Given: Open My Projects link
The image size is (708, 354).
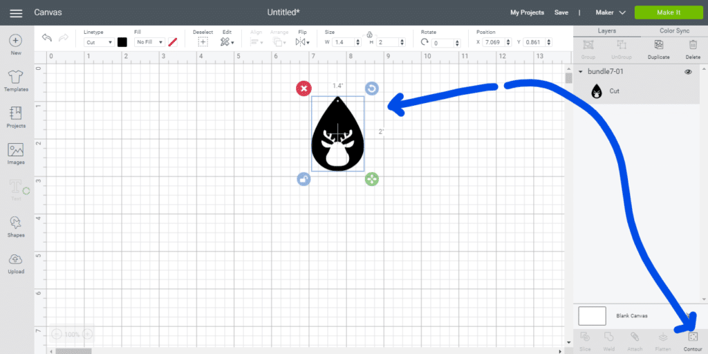Looking at the screenshot, I should [x=527, y=12].
